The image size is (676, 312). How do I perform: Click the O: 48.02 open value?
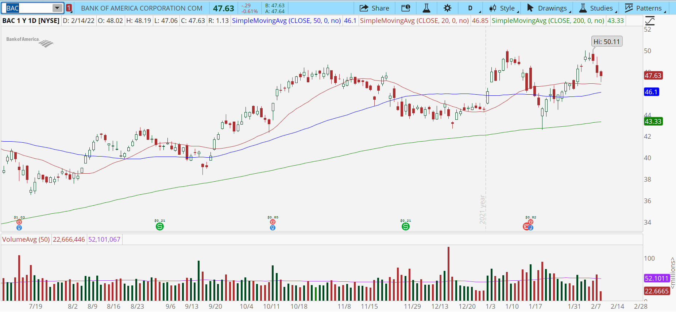click(111, 21)
